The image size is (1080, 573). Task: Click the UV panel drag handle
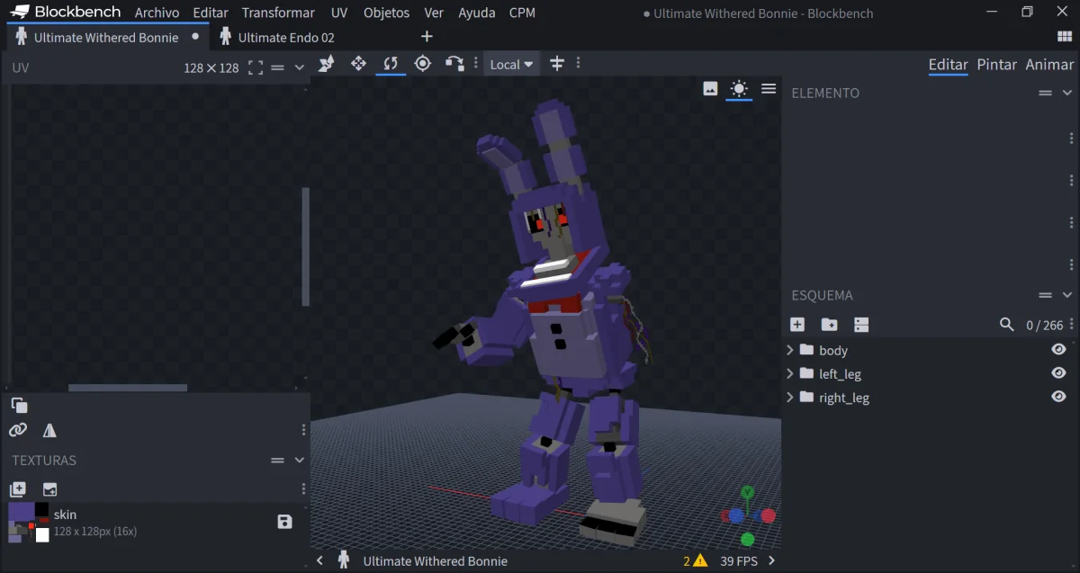point(277,67)
